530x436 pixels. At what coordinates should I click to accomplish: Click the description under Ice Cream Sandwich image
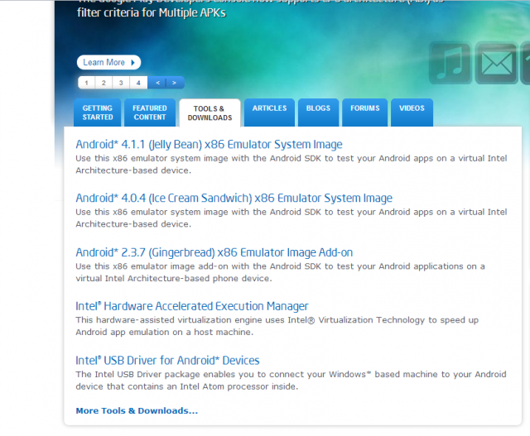click(x=291, y=218)
